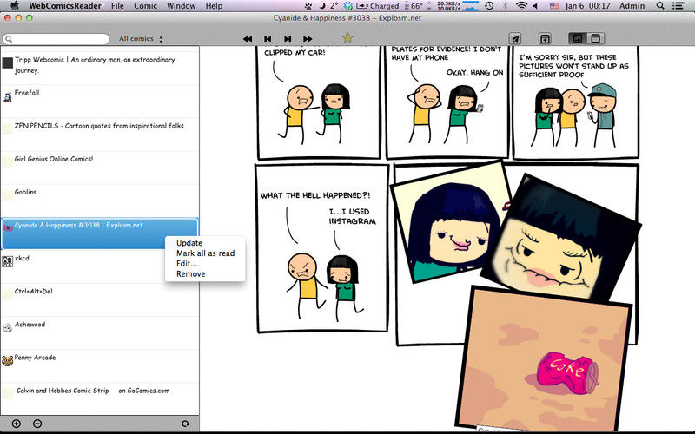Click the 'I...I USED INSTAGRAM' comic panel
The height and width of the screenshot is (434, 695).
[x=322, y=248]
